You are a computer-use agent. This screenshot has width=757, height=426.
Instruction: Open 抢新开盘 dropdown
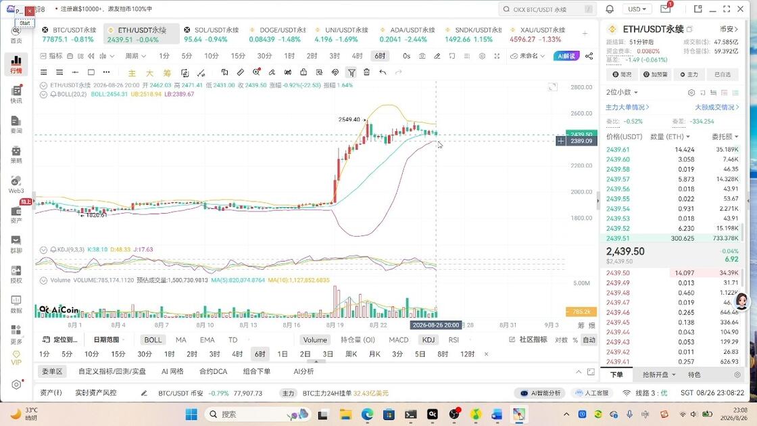(x=658, y=375)
